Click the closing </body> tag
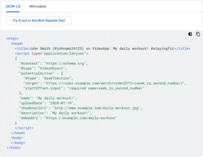The height and width of the screenshot is (157, 203). [x=18, y=143]
